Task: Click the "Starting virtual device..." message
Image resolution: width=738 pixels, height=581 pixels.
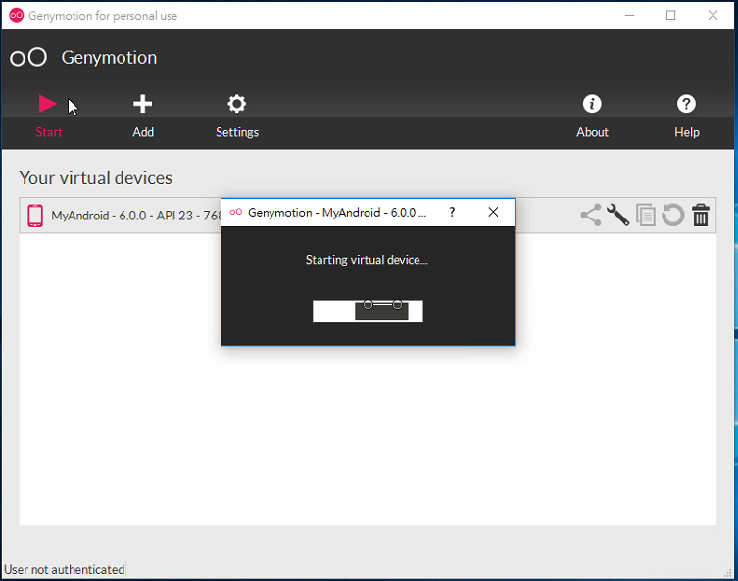Action: (x=367, y=260)
